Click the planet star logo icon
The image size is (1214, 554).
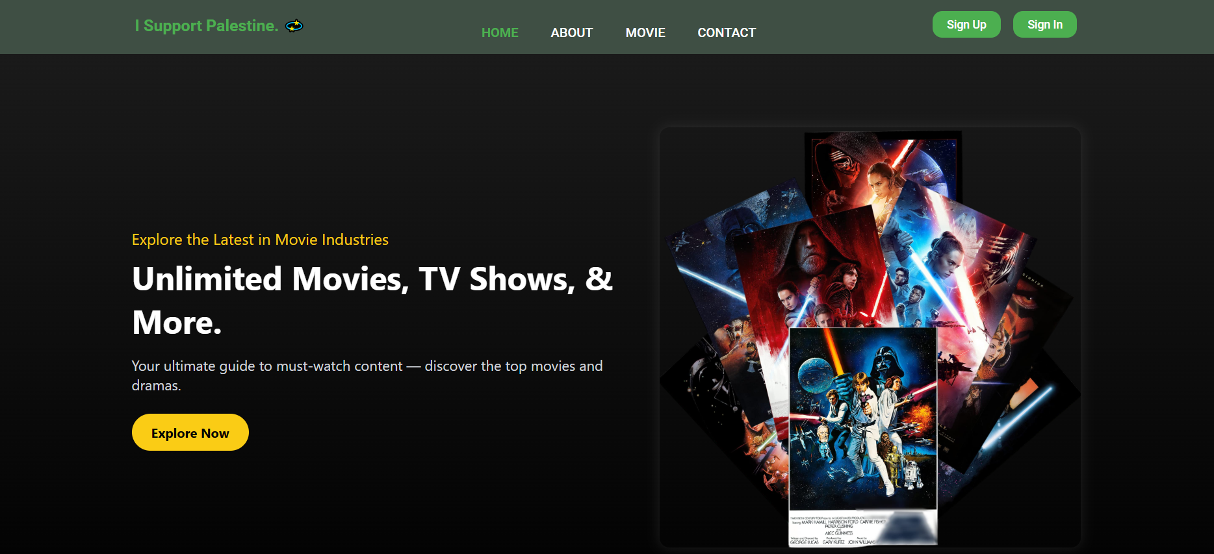pos(294,25)
